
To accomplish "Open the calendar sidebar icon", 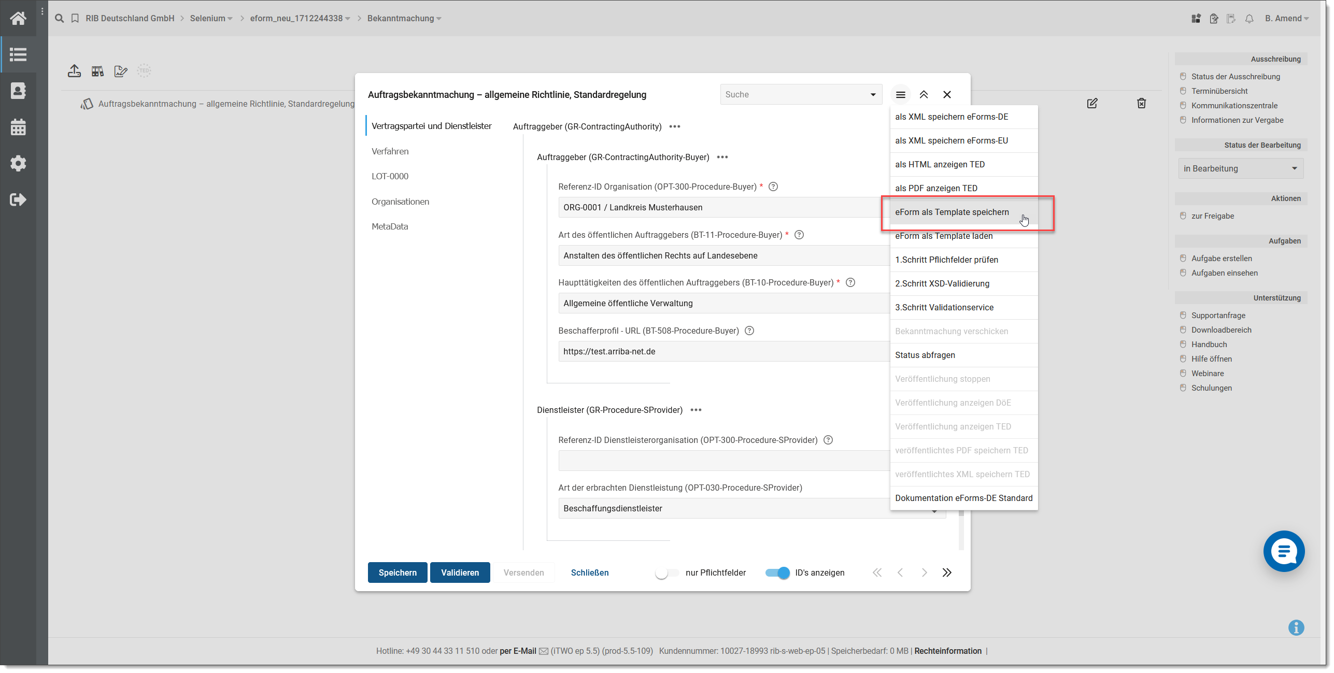I will pos(18,127).
